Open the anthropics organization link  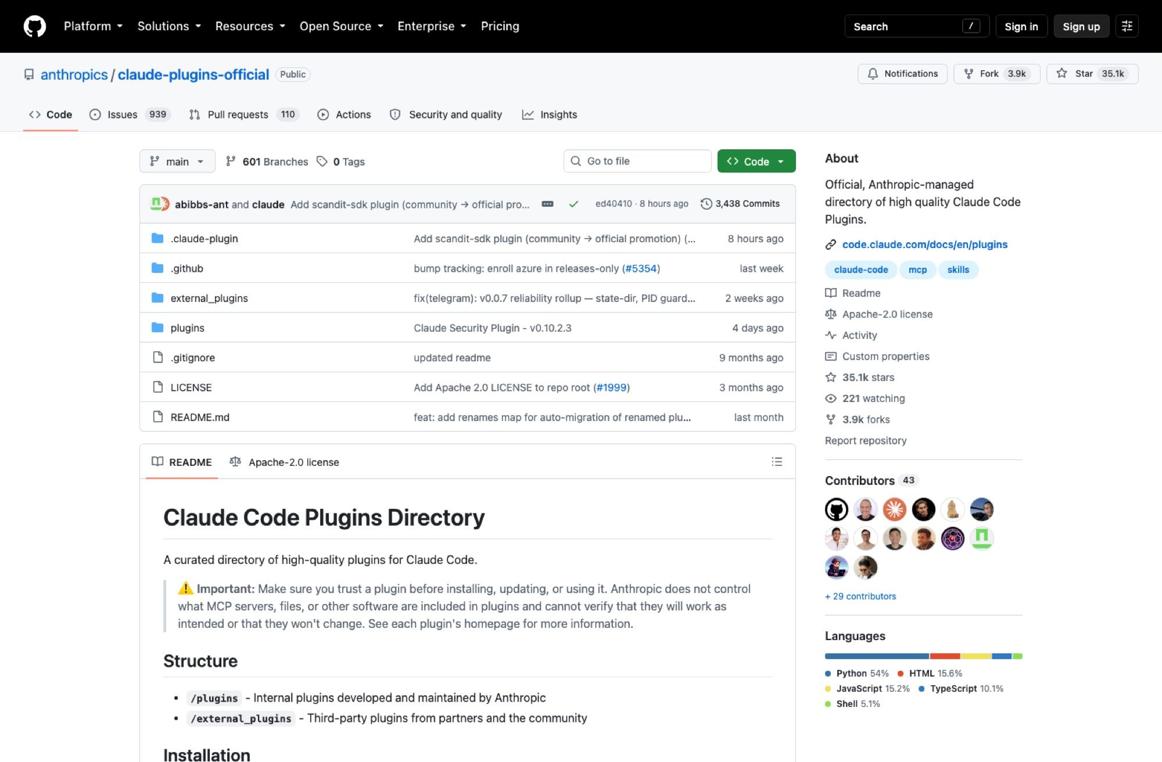tap(74, 74)
